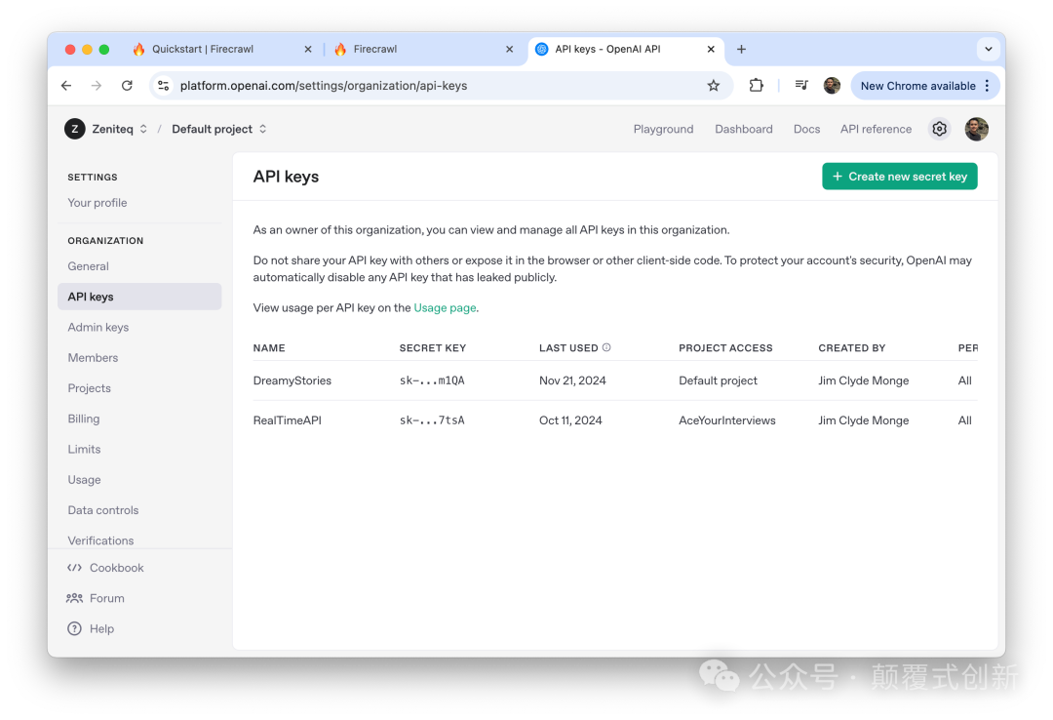Click Jim Clyde Monge in DreamyStories row

coord(863,380)
